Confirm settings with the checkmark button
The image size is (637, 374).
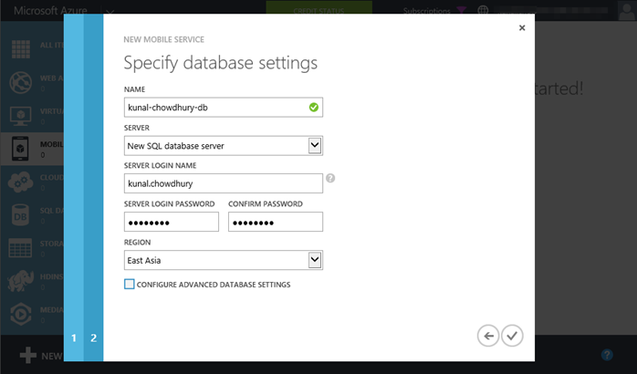point(512,336)
